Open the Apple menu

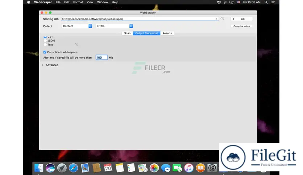coord(29,2)
